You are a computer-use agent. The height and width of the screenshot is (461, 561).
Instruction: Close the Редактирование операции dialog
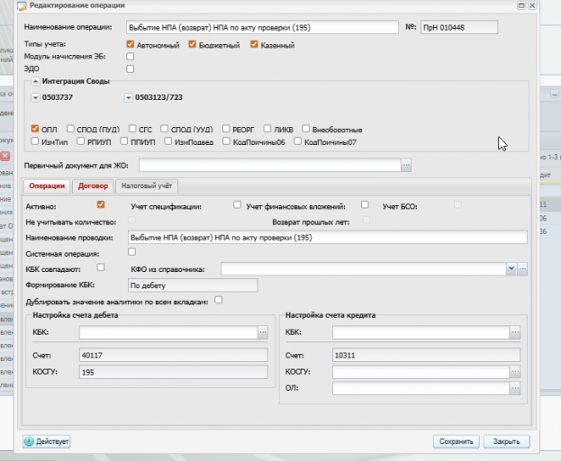click(532, 5)
